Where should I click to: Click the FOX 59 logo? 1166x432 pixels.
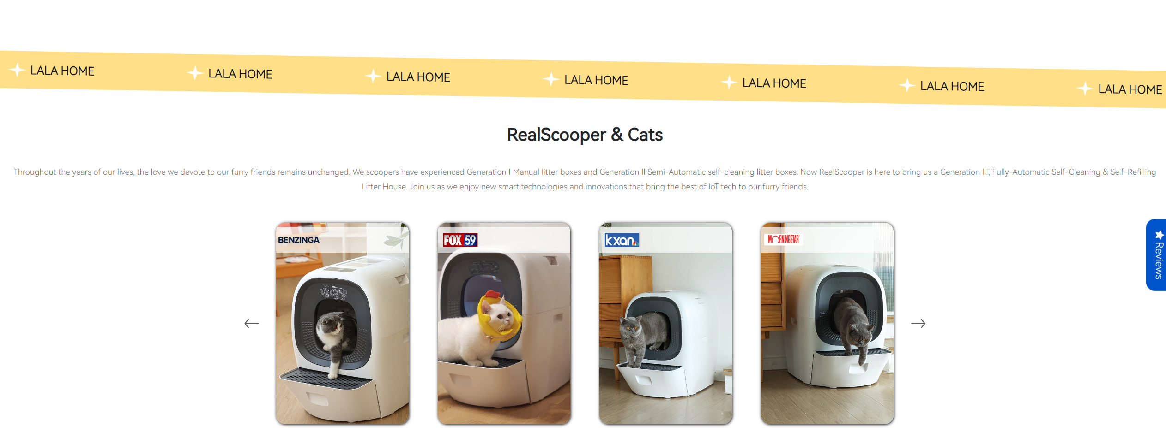click(x=460, y=240)
